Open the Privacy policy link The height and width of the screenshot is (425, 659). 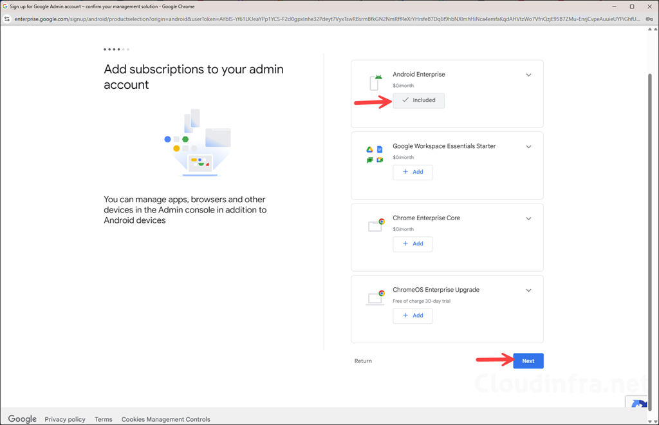click(x=65, y=419)
